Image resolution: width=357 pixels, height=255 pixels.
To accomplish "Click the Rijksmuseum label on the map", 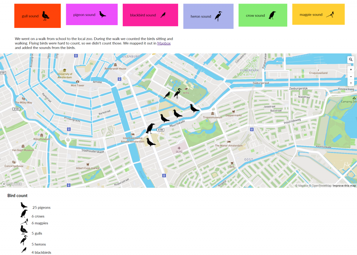I will [41, 139].
